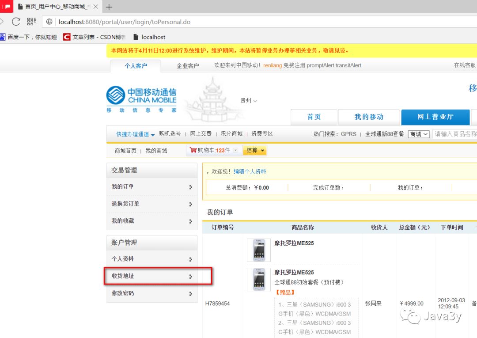Open the localhost bookmark
Viewport: 477px width, 338px height.
pyautogui.click(x=149, y=37)
